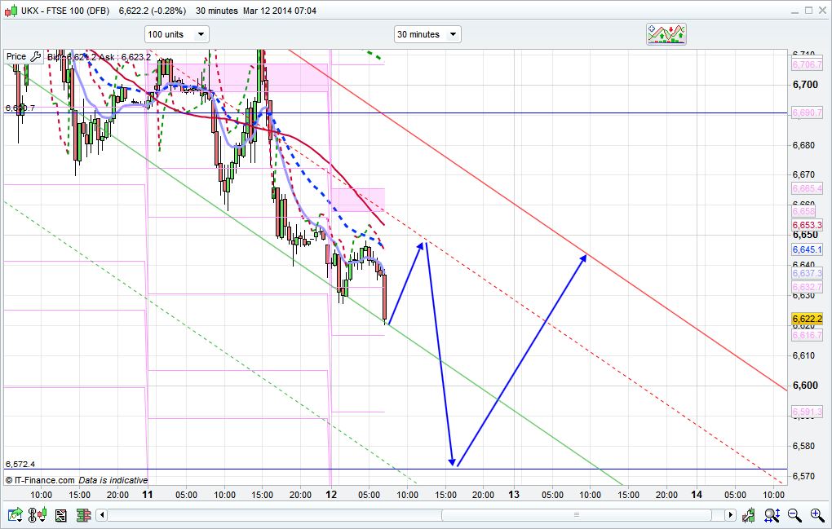Click the Price settings wrench icon
The height and width of the screenshot is (529, 832).
(x=34, y=56)
